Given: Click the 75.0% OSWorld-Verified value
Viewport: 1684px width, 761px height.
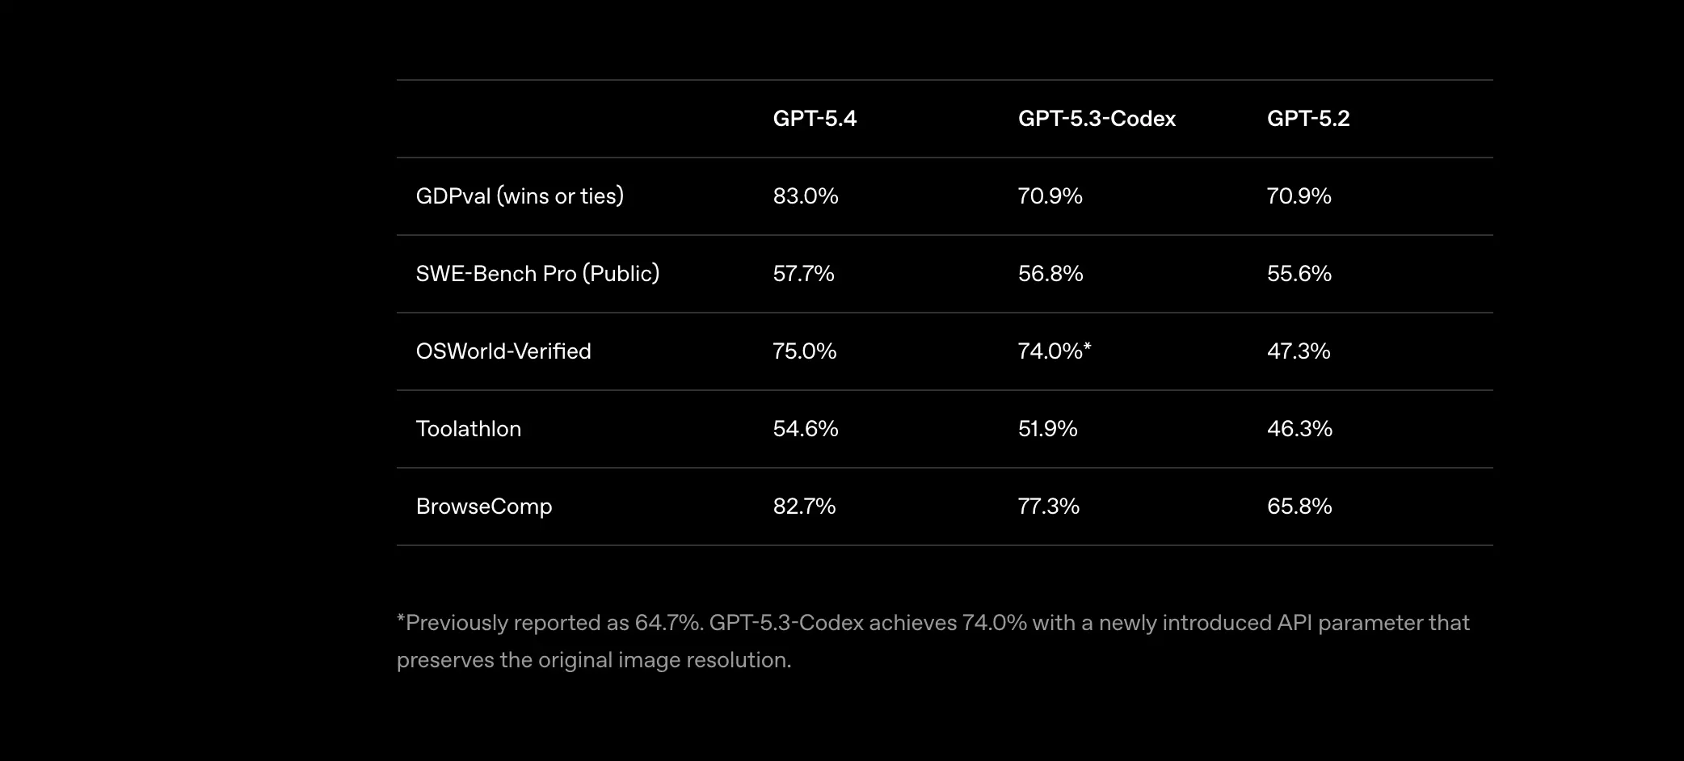Looking at the screenshot, I should click(x=805, y=351).
